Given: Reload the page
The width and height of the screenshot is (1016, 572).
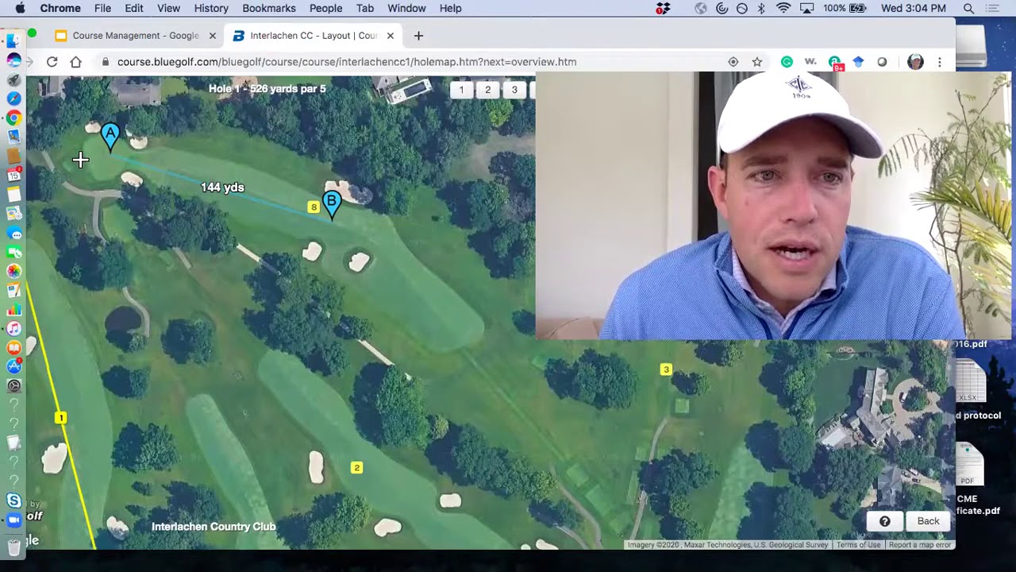Looking at the screenshot, I should pos(52,62).
